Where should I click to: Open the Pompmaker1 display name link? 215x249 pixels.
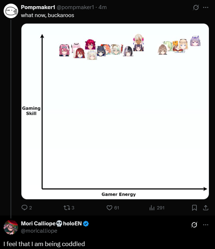coord(38,7)
